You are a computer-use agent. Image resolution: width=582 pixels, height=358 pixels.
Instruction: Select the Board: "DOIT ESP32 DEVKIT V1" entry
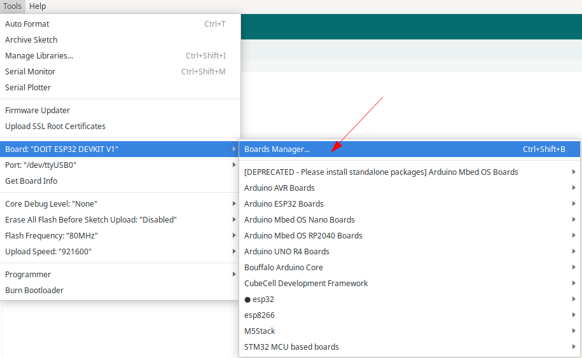click(120, 149)
